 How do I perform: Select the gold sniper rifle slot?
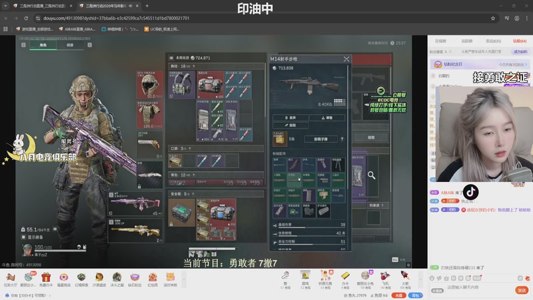(x=136, y=231)
